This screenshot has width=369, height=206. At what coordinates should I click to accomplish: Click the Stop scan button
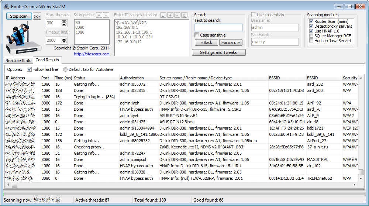[x=19, y=16]
